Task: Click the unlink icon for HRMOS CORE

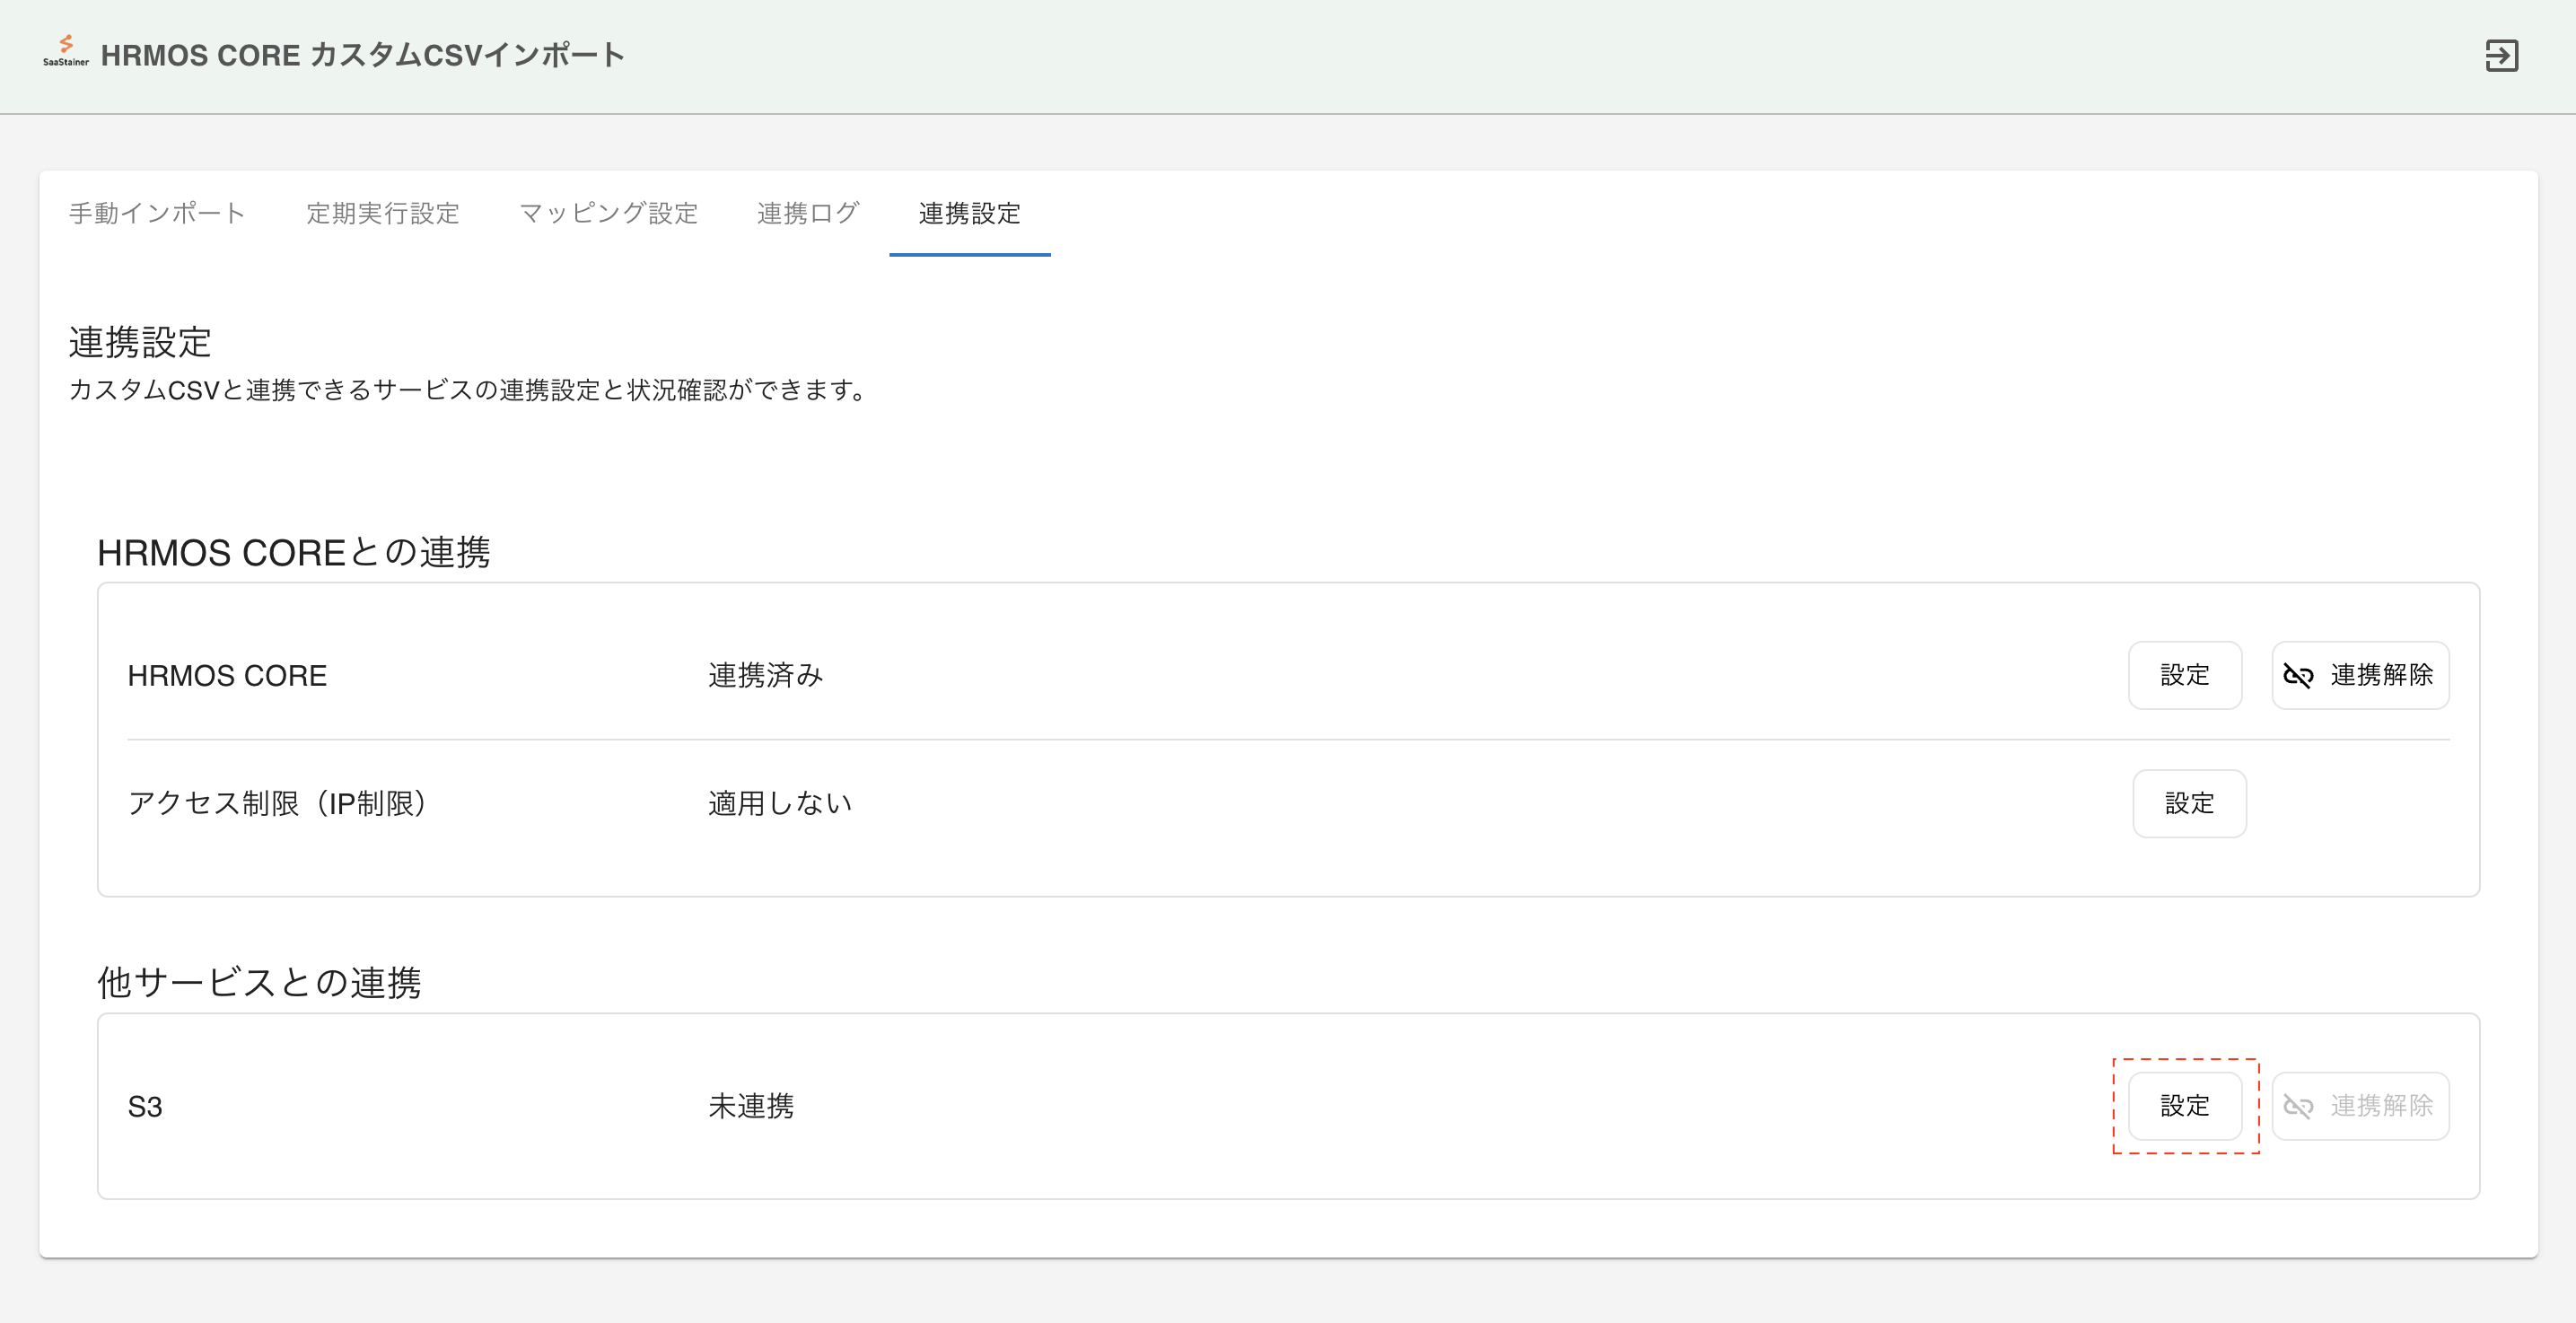Action: tap(2298, 676)
